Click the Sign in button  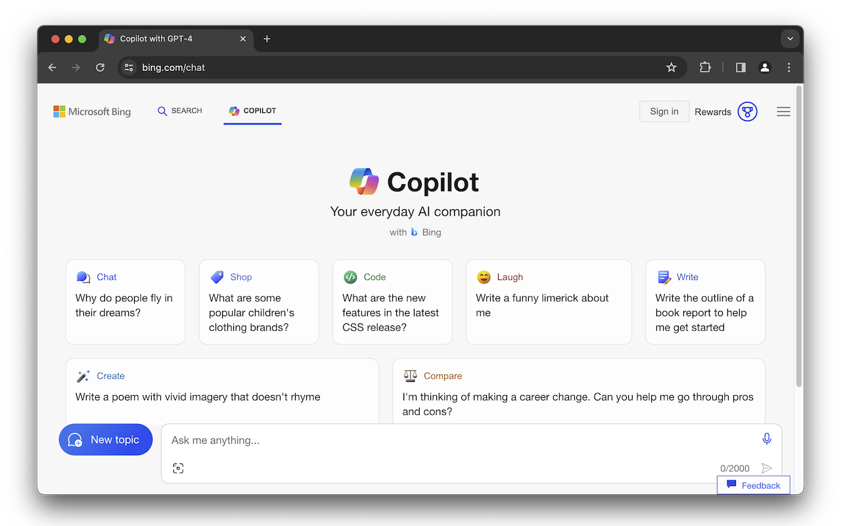(x=664, y=111)
